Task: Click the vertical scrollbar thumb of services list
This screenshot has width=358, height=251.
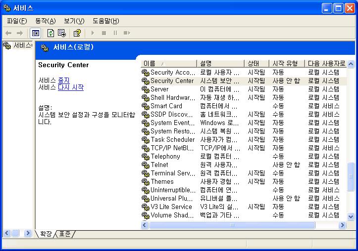Action: [351, 176]
